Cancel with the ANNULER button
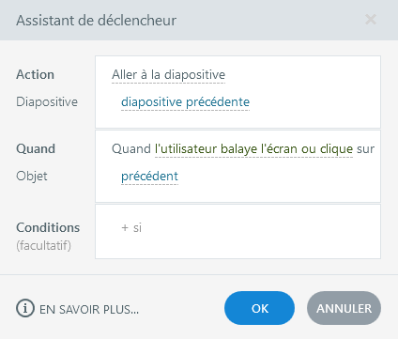 344,308
